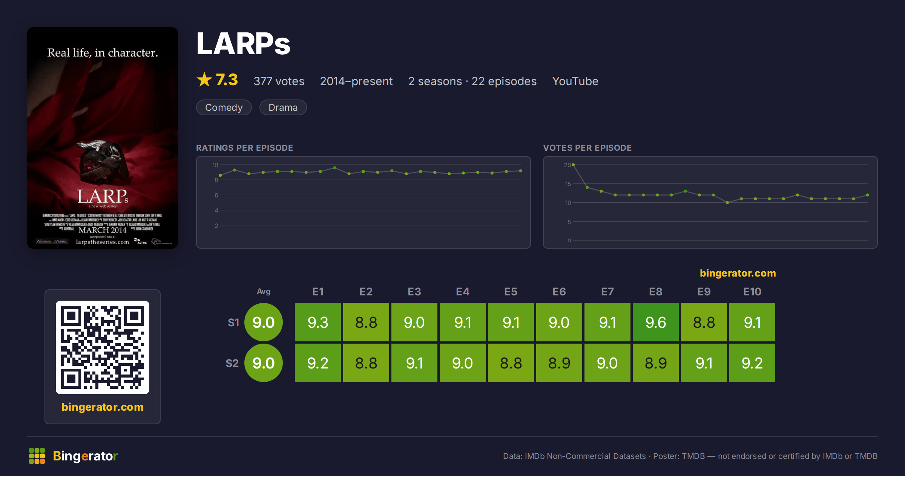Select the Drama genre tag
905x477 pixels.
pyautogui.click(x=283, y=107)
